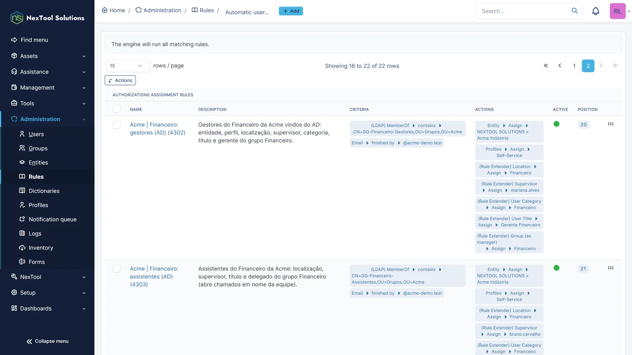Expand the Assistance menu
Screen dimensions: 632x355
(x=47, y=72)
